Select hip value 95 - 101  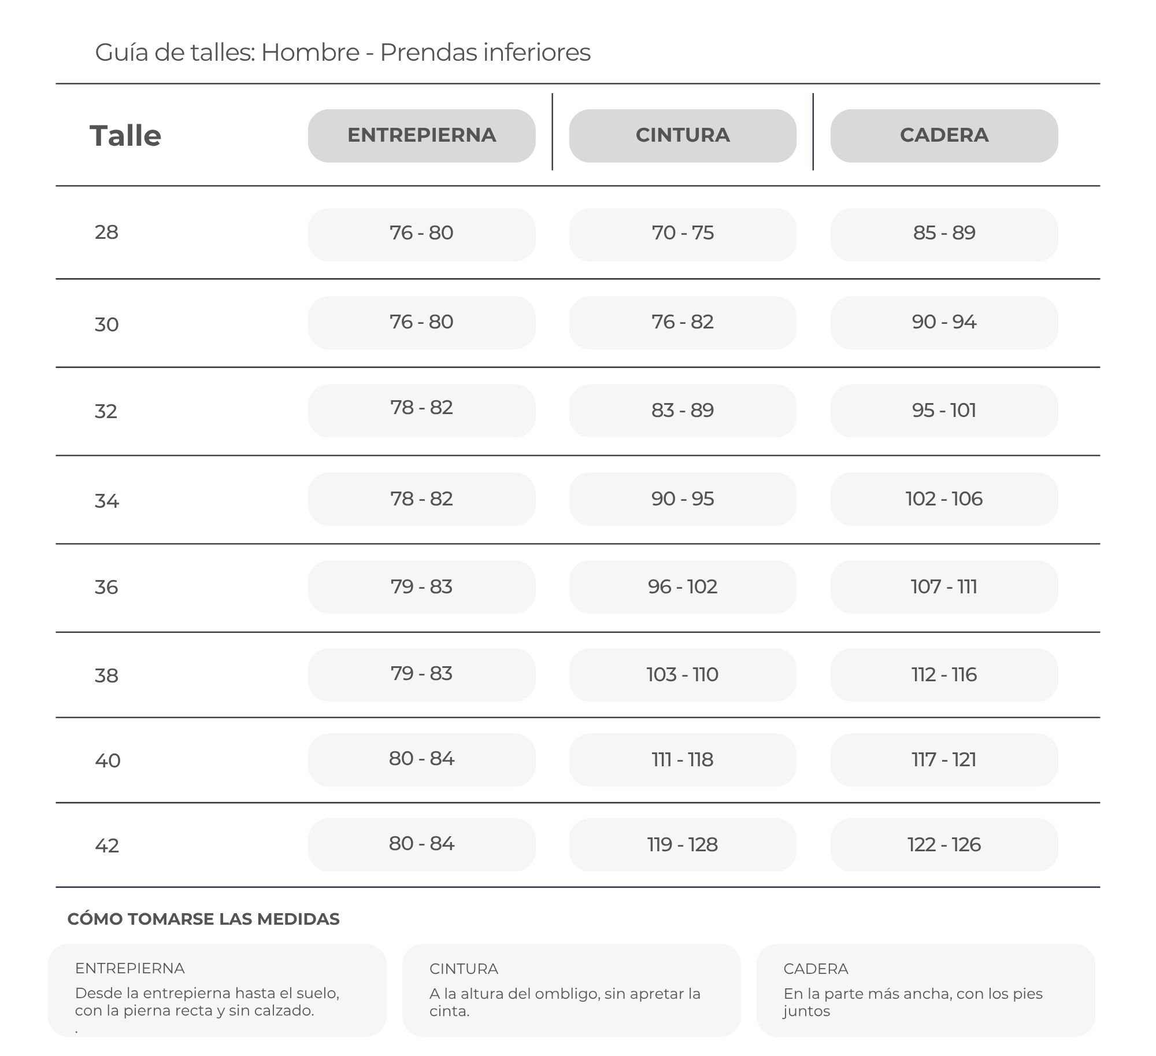944,411
